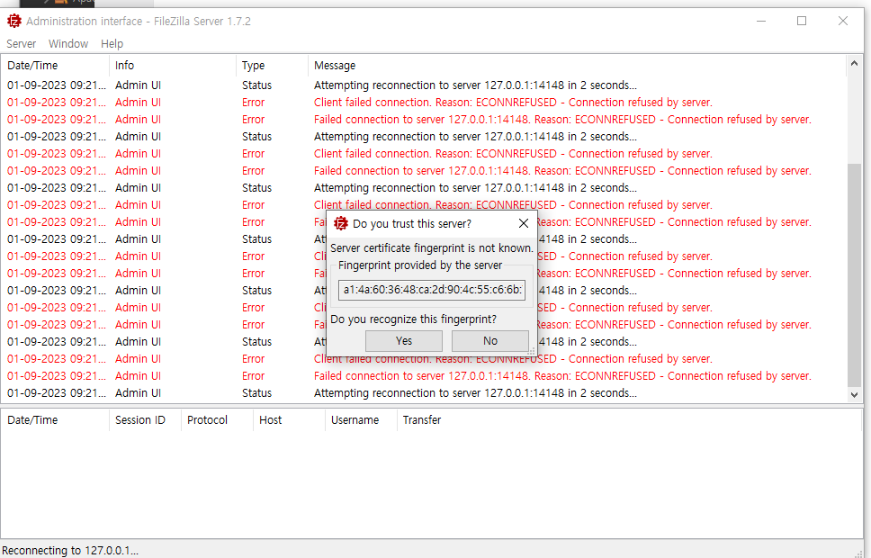Click 'Do you recognize this fingerprint?' label
Viewport: 871px width, 558px height.
(413, 319)
